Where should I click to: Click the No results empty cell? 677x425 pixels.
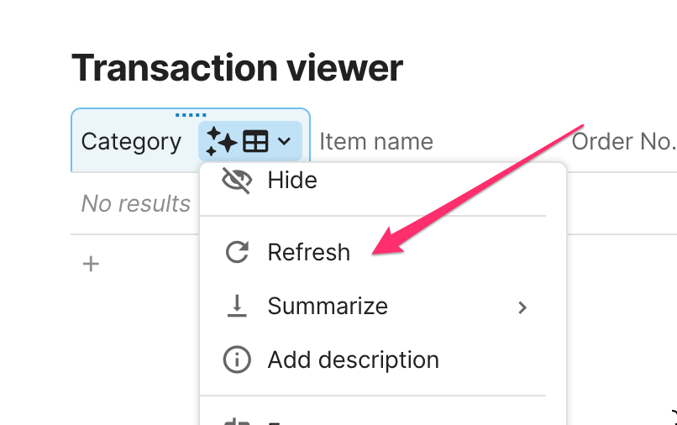pyautogui.click(x=135, y=203)
